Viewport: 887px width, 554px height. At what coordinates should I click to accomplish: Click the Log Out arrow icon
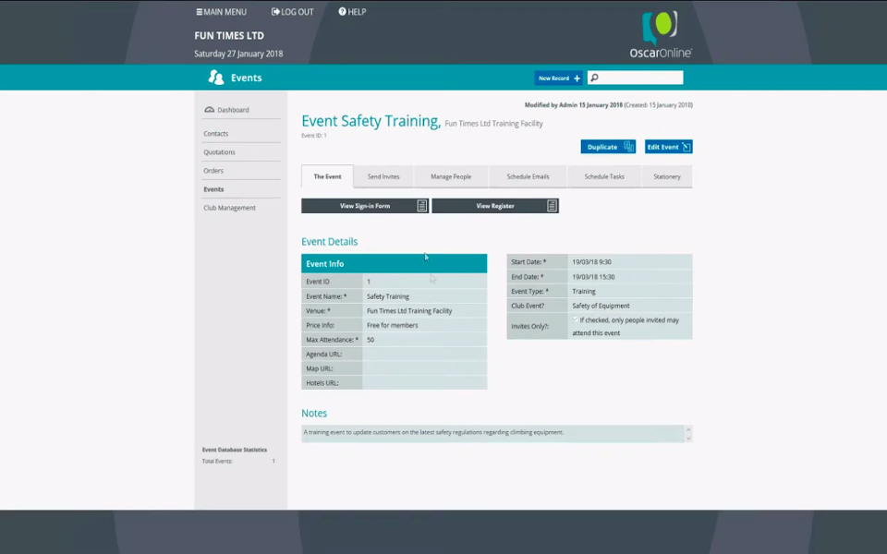click(275, 11)
